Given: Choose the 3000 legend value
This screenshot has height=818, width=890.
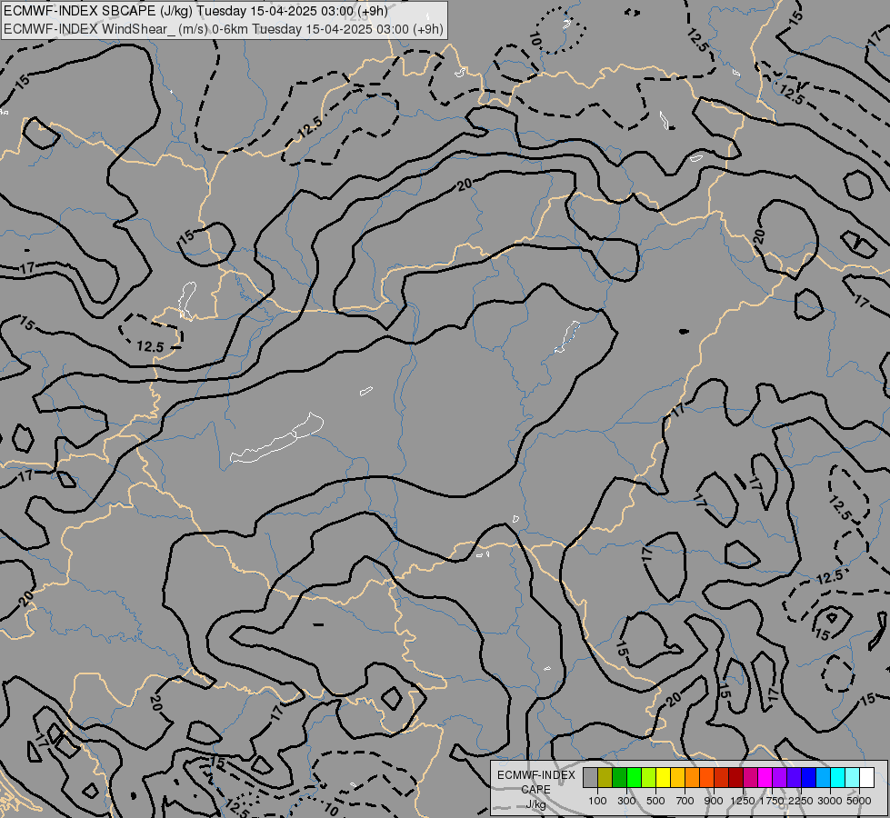Looking at the screenshot, I should pyautogui.click(x=830, y=801).
